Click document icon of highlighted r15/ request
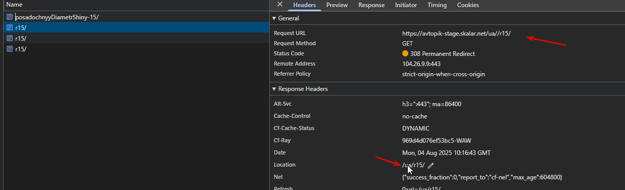 coord(10,28)
